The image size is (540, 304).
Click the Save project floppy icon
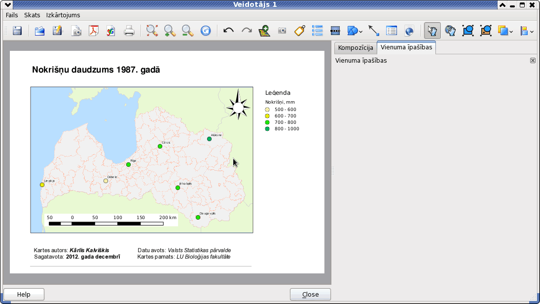click(17, 31)
